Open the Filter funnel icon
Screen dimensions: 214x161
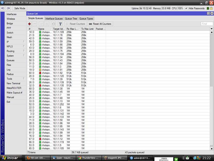pyautogui.click(x=60, y=24)
